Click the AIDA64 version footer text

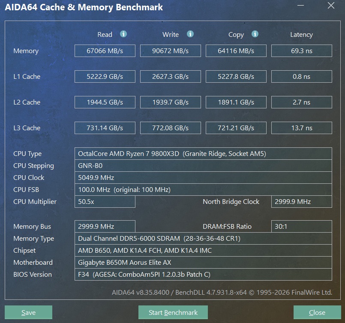[222, 293]
